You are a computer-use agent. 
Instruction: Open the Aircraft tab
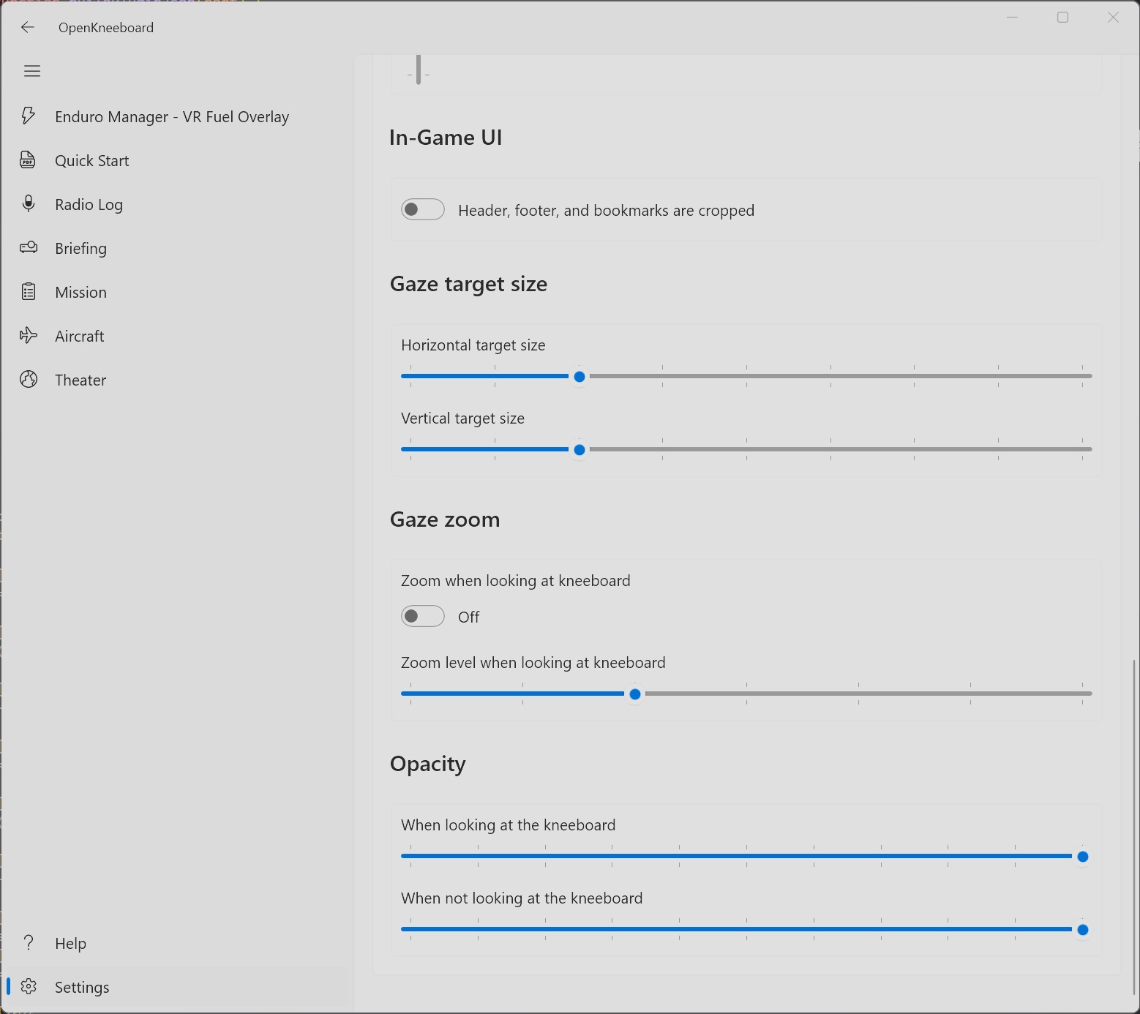pos(177,336)
